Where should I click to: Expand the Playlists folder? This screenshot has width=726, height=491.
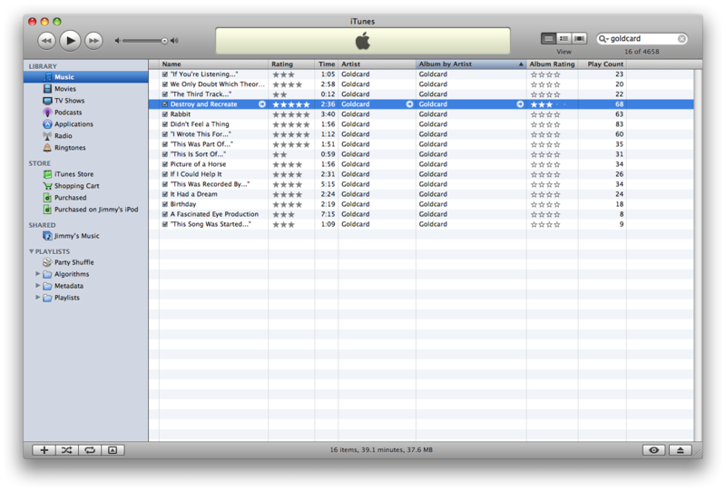pyautogui.click(x=38, y=298)
